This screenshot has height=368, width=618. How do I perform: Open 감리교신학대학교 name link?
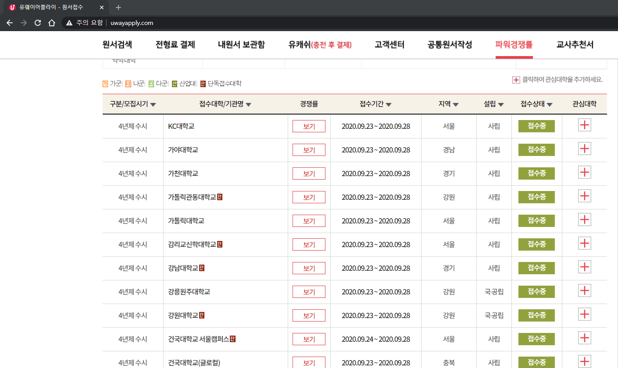(192, 244)
